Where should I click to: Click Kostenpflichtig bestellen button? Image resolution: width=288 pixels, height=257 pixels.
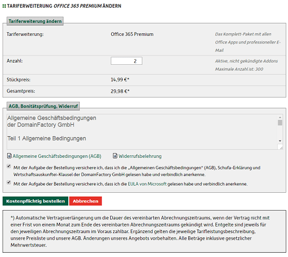[35, 201]
